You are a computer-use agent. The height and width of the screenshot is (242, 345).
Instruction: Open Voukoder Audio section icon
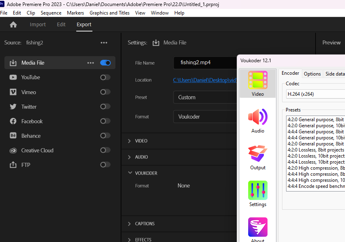[x=258, y=120]
